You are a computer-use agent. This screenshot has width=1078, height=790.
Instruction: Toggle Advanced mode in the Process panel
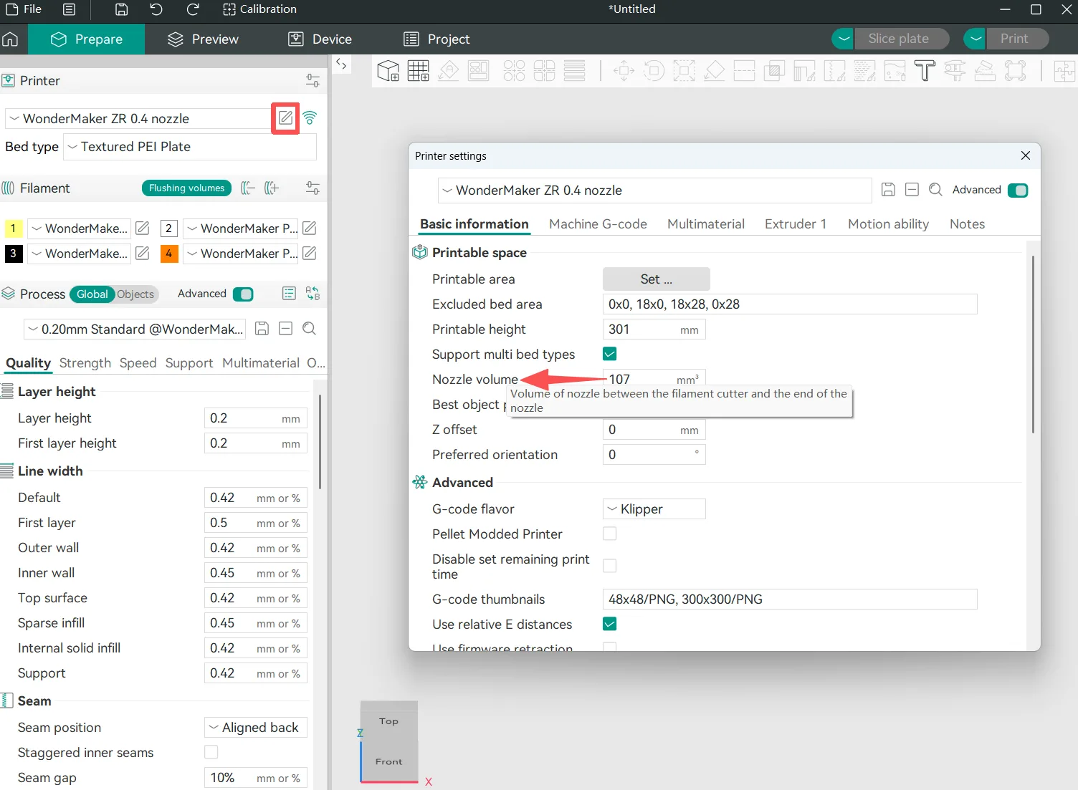coord(243,294)
